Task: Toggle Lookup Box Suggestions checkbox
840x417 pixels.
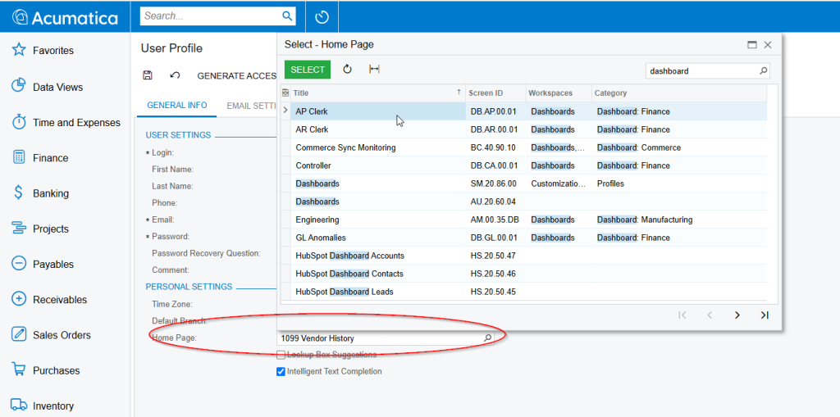Action: [281, 355]
